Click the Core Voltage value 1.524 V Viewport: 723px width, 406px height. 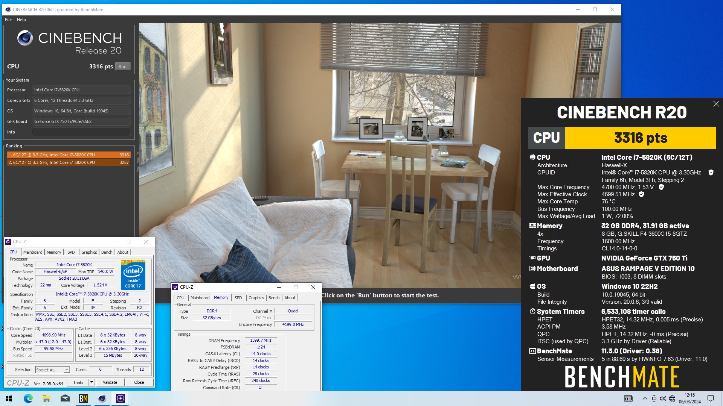click(x=100, y=285)
